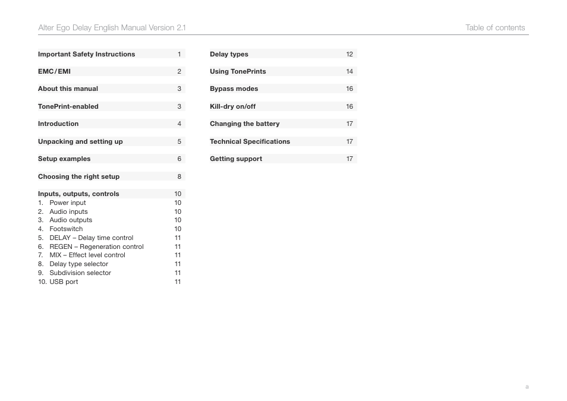
Task: Click page number 12 beside Delay types
Action: (349, 54)
